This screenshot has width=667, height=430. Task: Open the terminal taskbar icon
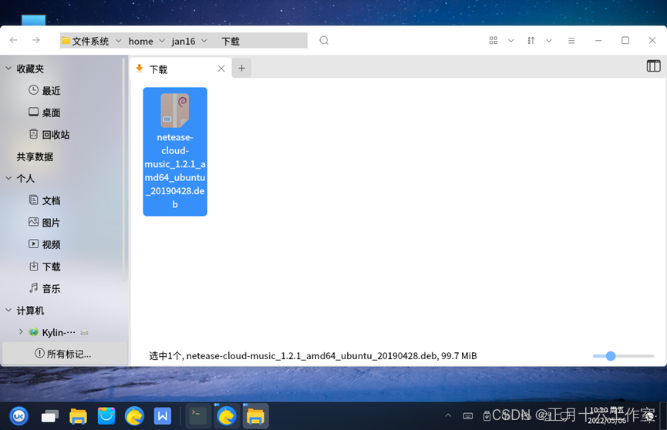[x=198, y=415]
